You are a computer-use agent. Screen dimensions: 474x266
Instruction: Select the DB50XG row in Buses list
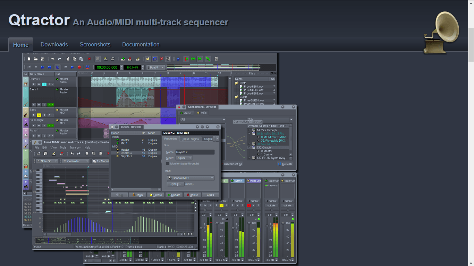[x=136, y=153]
